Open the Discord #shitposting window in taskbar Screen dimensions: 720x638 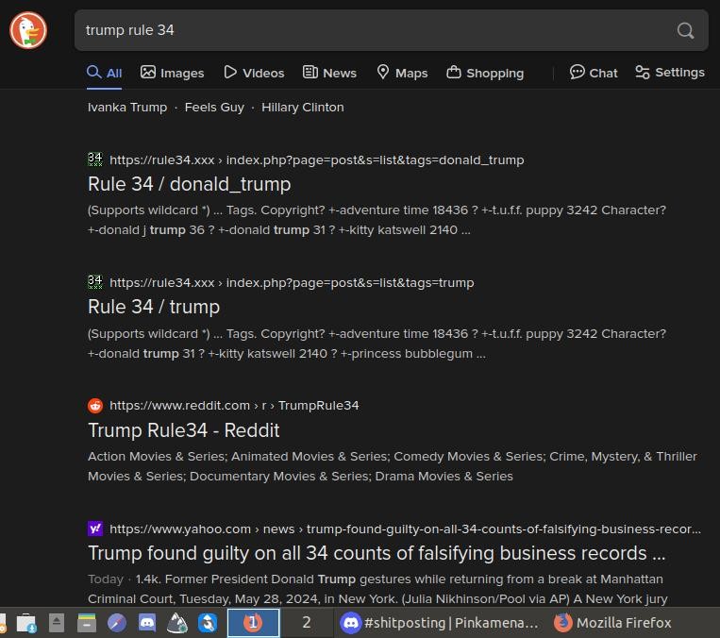coord(439,623)
